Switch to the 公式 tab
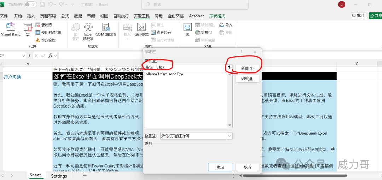The height and width of the screenshot is (180, 382). [65, 16]
